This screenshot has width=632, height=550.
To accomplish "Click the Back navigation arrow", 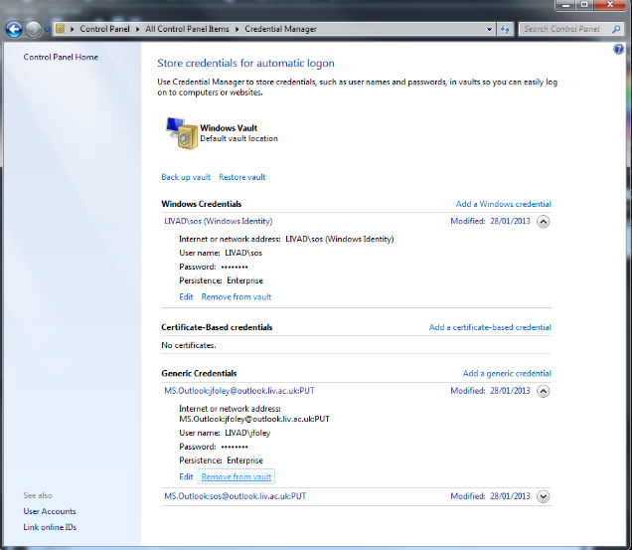I will [14, 29].
